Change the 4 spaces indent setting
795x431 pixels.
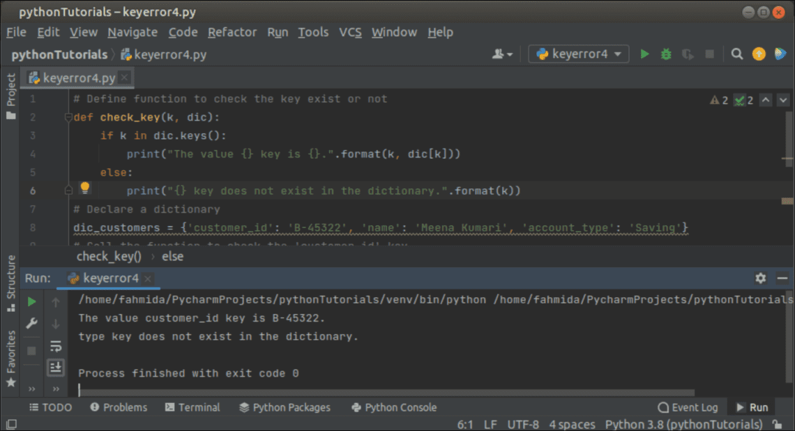tap(572, 425)
